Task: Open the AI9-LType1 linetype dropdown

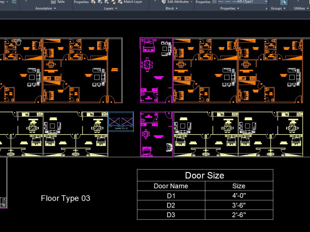Action: pos(266,2)
